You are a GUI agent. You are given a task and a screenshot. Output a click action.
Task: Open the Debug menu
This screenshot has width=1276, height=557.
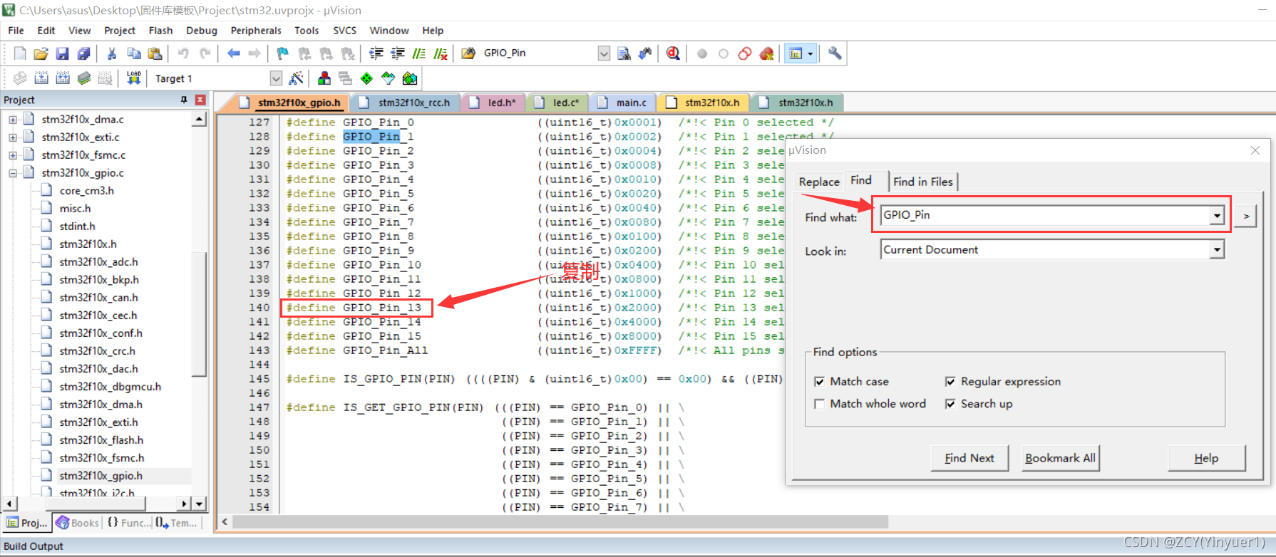pyautogui.click(x=202, y=31)
